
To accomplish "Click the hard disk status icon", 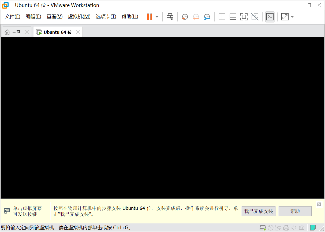I will click(263, 228).
